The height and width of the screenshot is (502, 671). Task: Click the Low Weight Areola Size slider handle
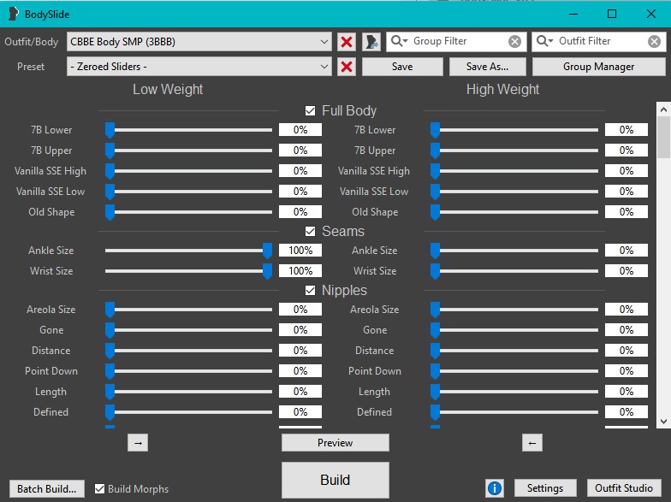coord(110,310)
